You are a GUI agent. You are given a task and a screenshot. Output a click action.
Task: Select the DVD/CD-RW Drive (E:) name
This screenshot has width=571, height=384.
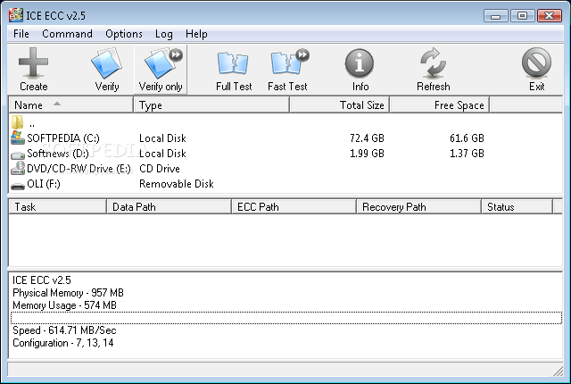point(79,169)
